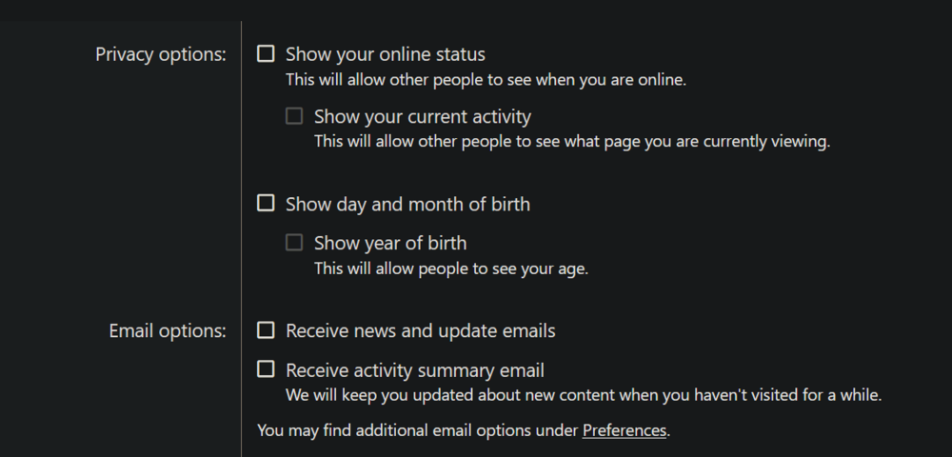Click the 'Show your online status' label text
Screen dimensions: 952x457
(x=385, y=54)
